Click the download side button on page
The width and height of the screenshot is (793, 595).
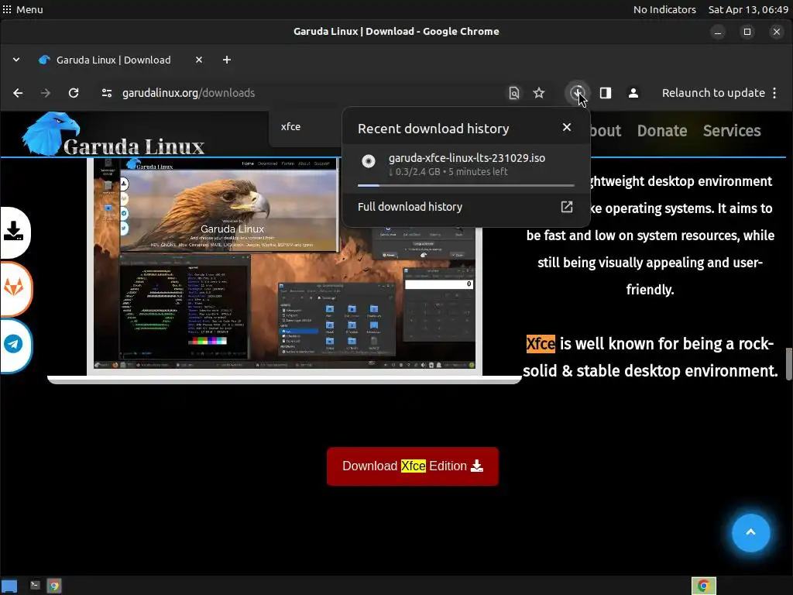pyautogui.click(x=14, y=232)
